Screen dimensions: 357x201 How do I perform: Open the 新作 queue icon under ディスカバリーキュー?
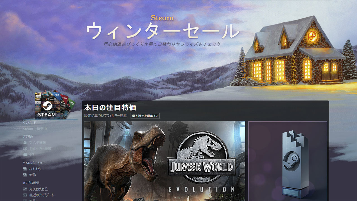[x=25, y=175]
